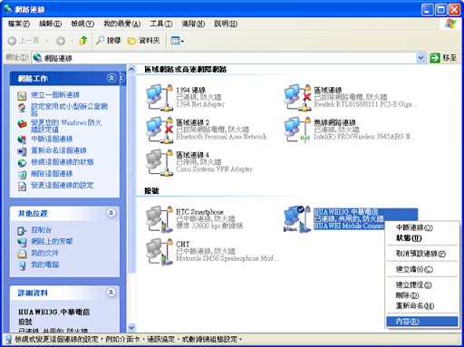Click 建立一個新連線 icon in task pane
The width and height of the screenshot is (464, 347).
tap(22, 96)
